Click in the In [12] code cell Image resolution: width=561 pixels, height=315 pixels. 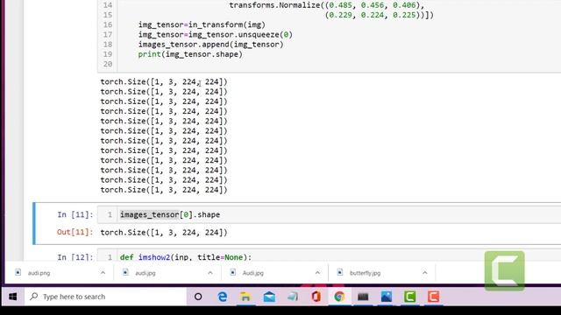coord(330,255)
